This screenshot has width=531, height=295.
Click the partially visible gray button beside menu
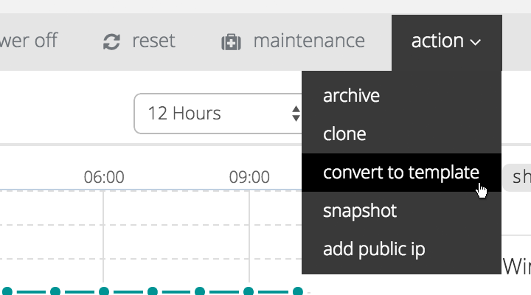tap(516, 178)
